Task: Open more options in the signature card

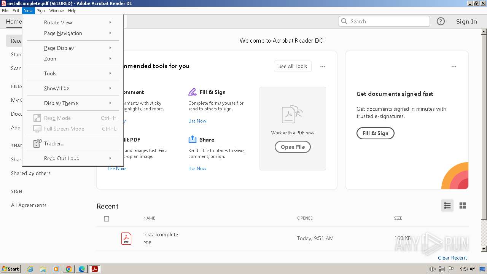Action: coord(454,67)
